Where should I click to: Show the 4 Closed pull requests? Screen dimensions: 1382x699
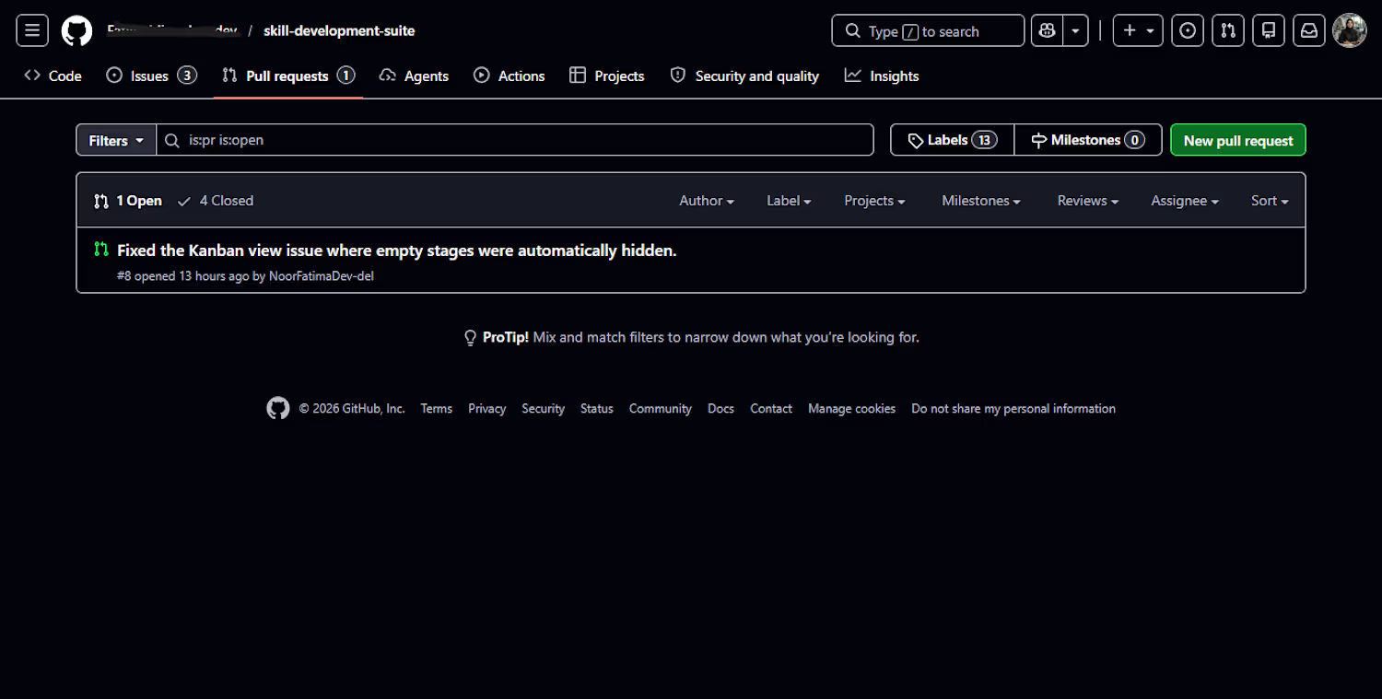(216, 201)
